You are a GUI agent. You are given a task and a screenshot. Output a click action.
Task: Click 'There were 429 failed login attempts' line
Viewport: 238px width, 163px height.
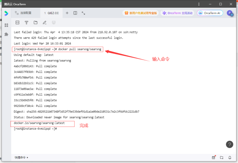(x=69, y=38)
